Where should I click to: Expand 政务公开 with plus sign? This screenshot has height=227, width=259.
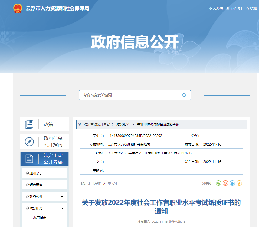pos(62,196)
